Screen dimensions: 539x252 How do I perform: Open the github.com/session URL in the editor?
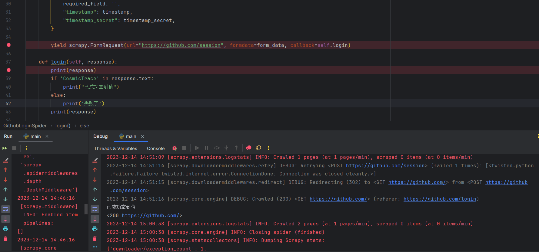pos(181,45)
